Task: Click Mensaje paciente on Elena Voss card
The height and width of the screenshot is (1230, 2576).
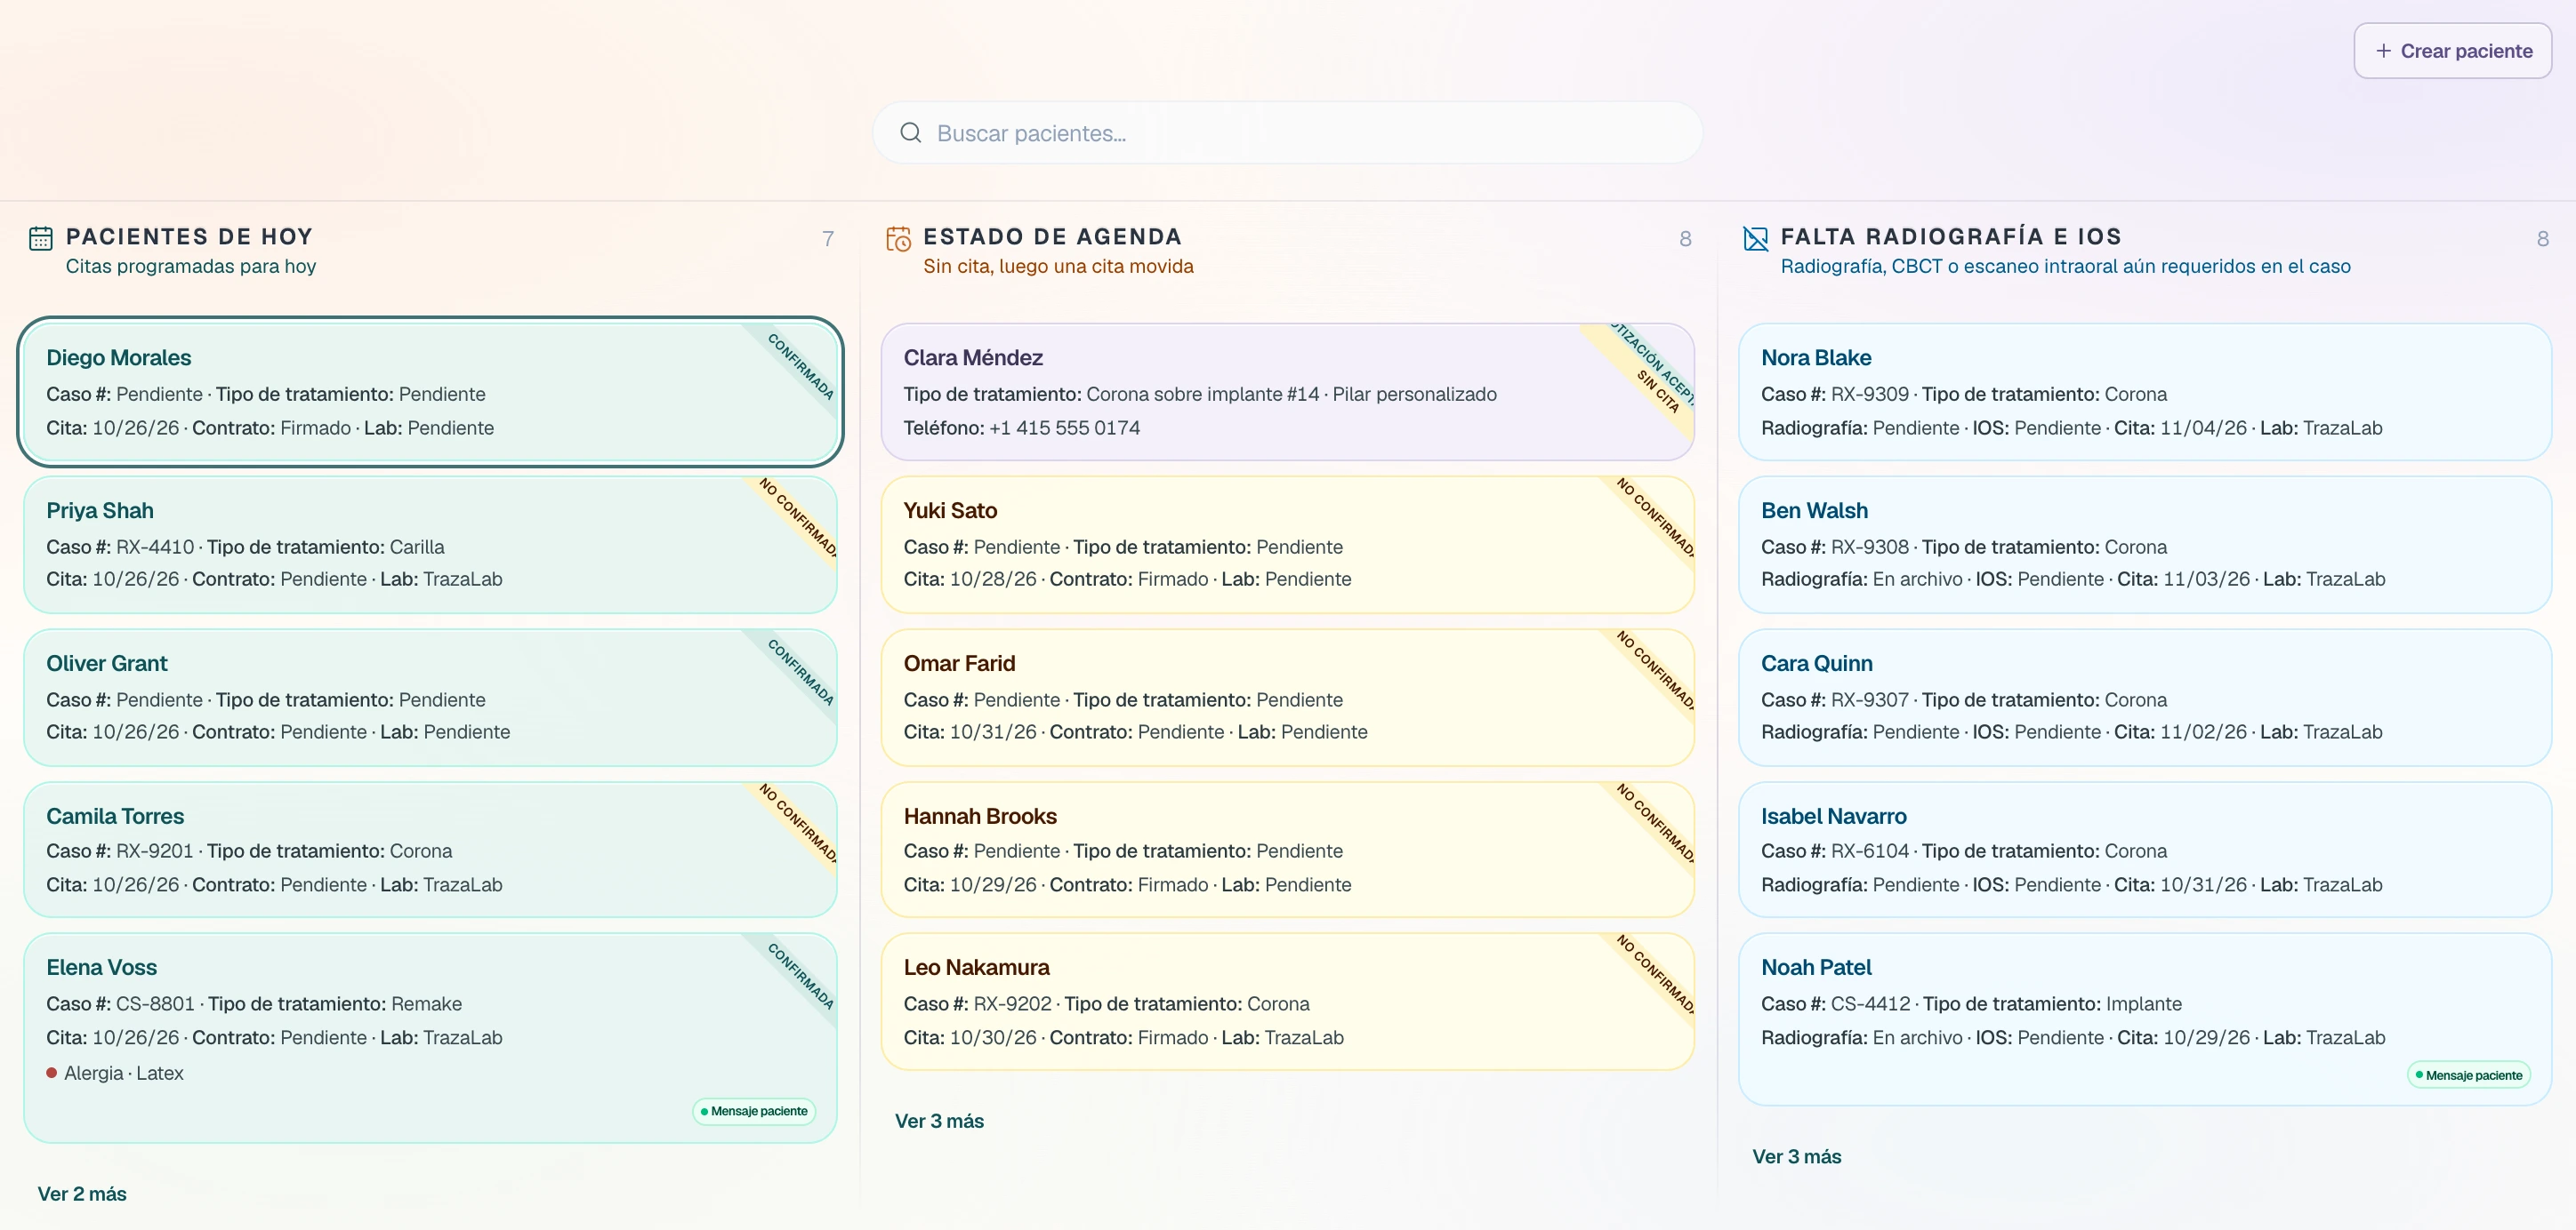Action: tap(754, 1111)
